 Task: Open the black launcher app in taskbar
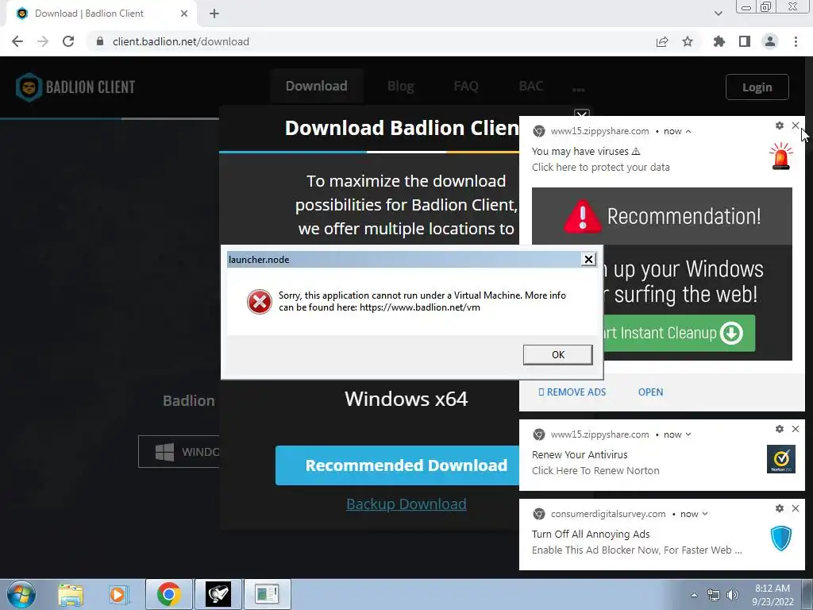coord(218,594)
